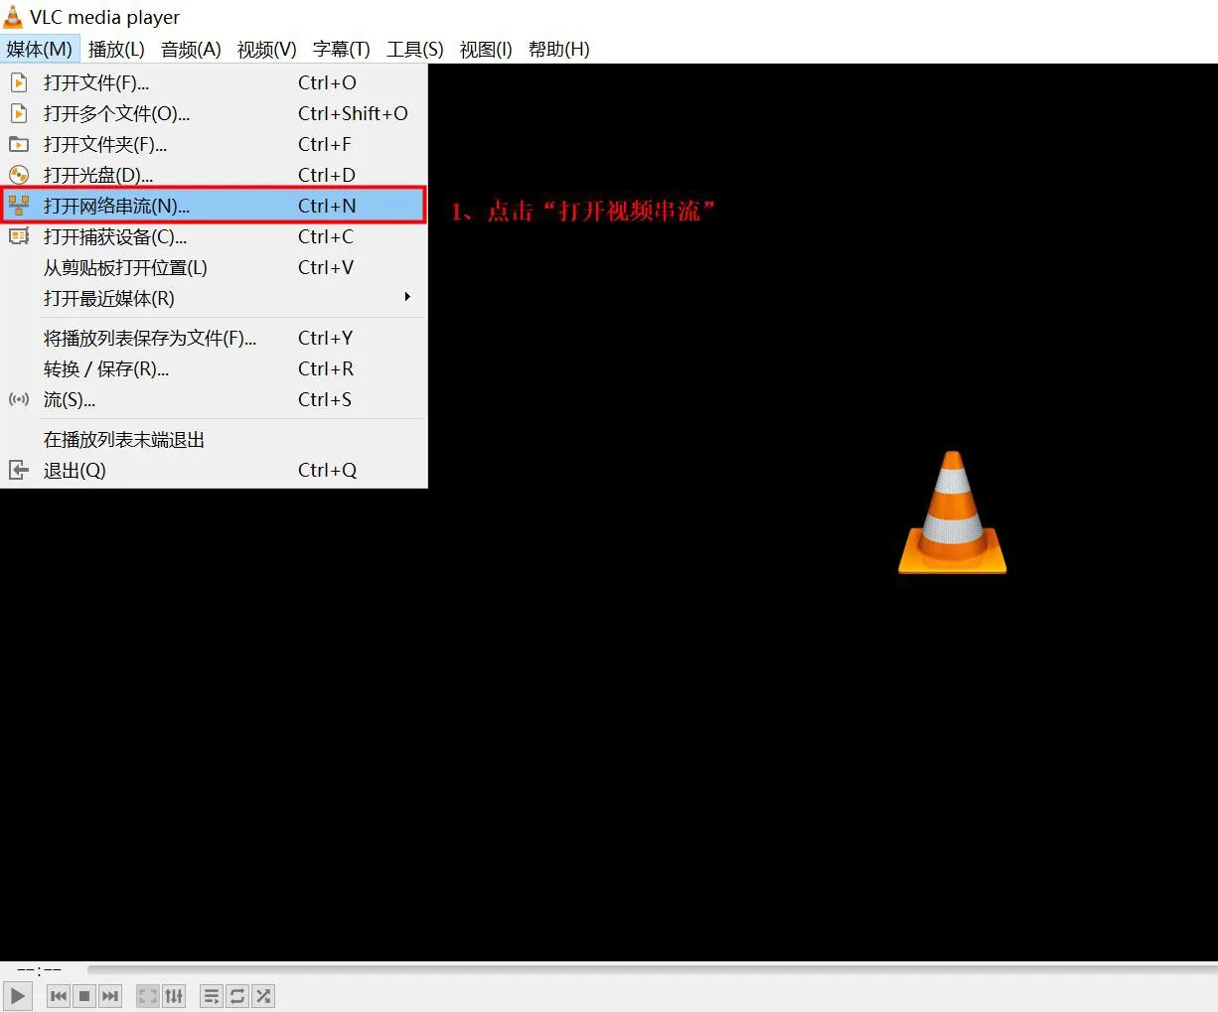Toggle random shuffle playback
This screenshot has height=1012, width=1218.
(x=263, y=995)
